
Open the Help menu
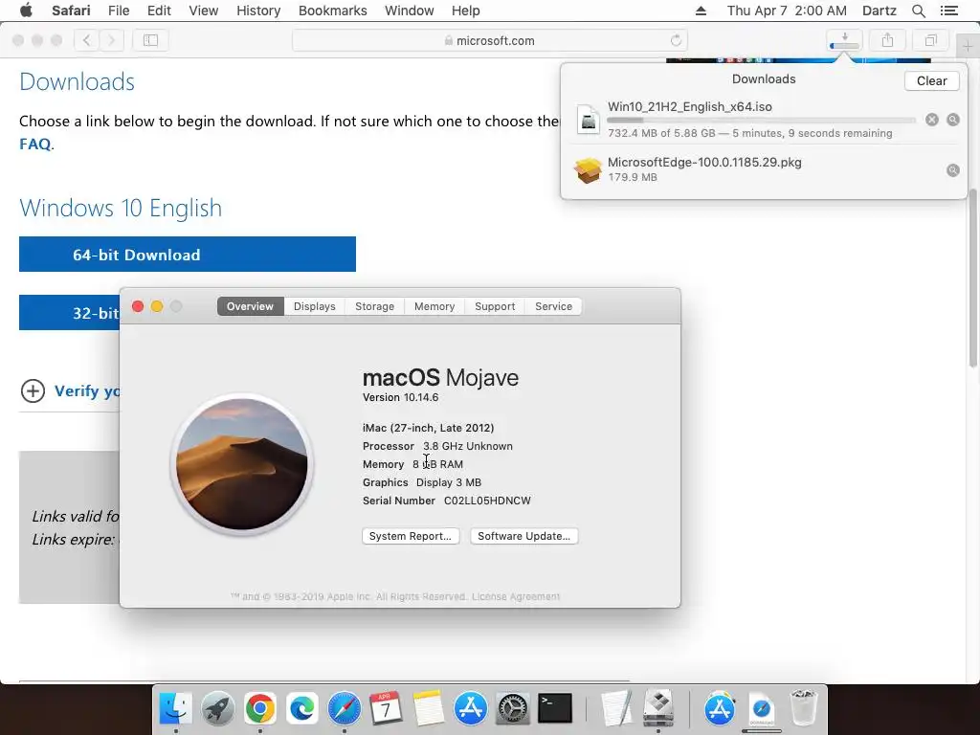(466, 11)
